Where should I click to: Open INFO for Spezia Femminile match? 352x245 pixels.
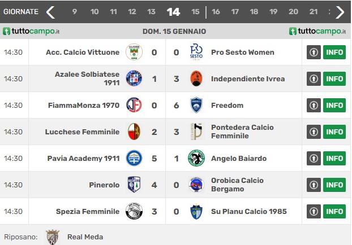coord(334,211)
